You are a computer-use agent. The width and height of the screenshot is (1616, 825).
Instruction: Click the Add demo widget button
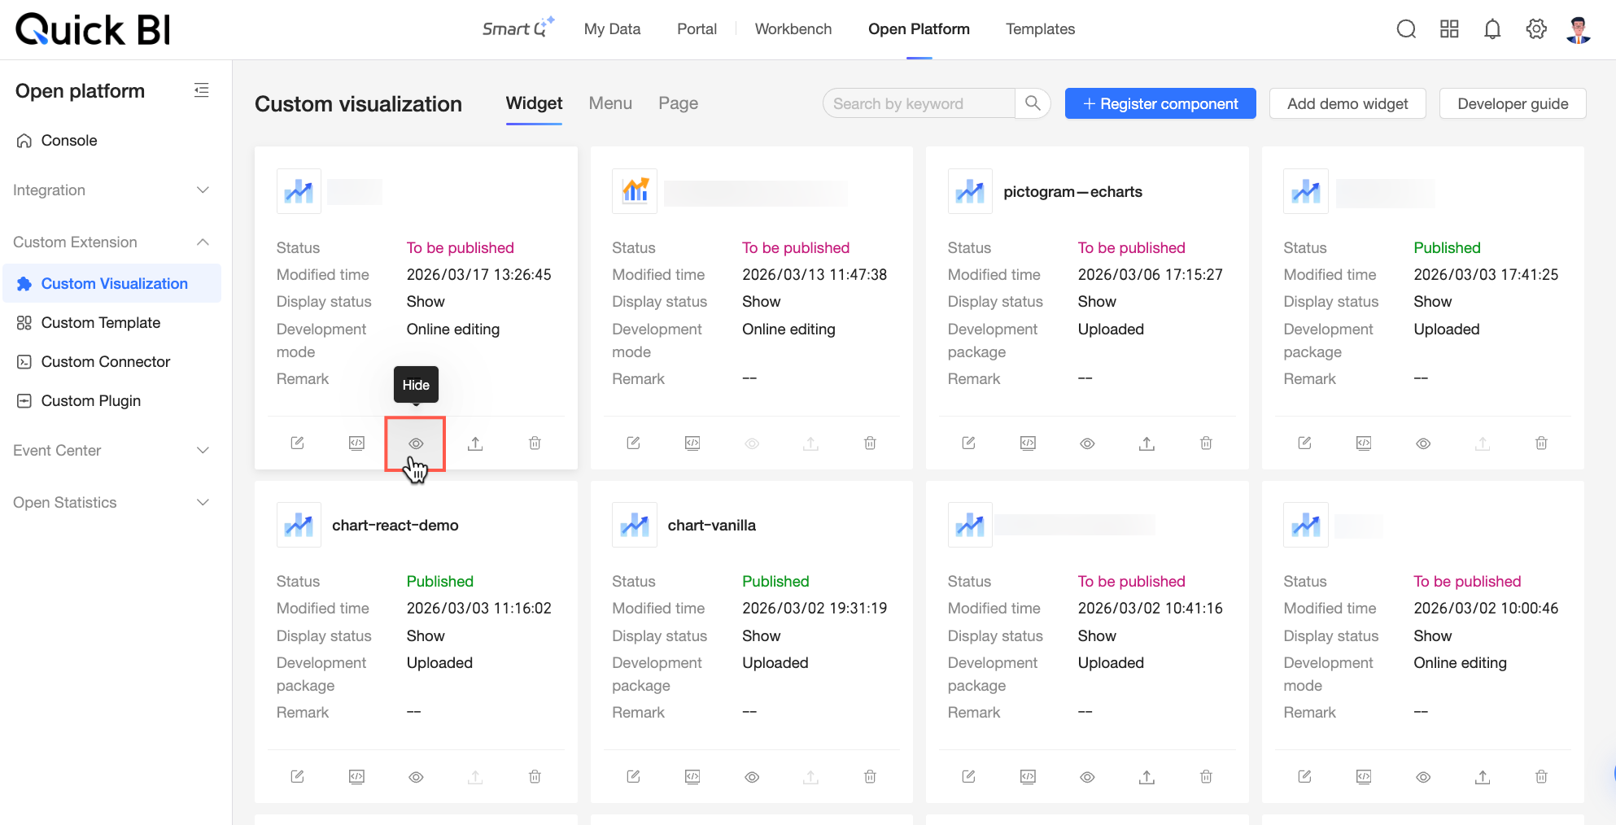(1347, 103)
